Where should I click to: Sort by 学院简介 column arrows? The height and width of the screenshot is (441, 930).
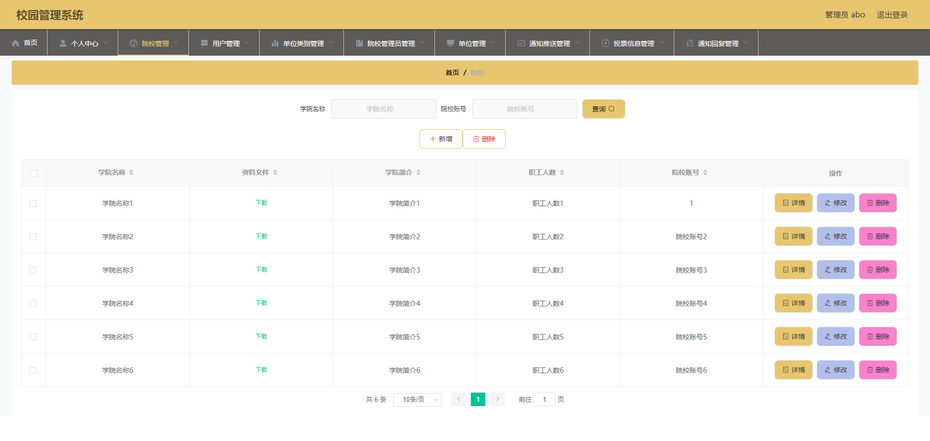(x=418, y=172)
